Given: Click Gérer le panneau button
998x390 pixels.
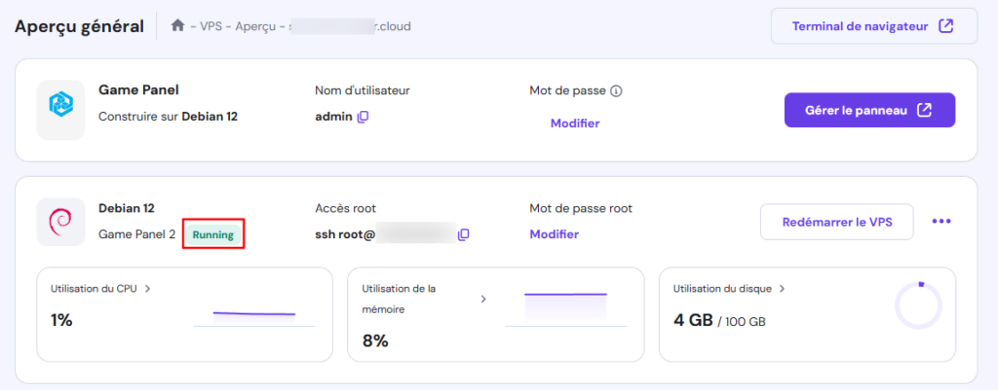Looking at the screenshot, I should click(869, 110).
